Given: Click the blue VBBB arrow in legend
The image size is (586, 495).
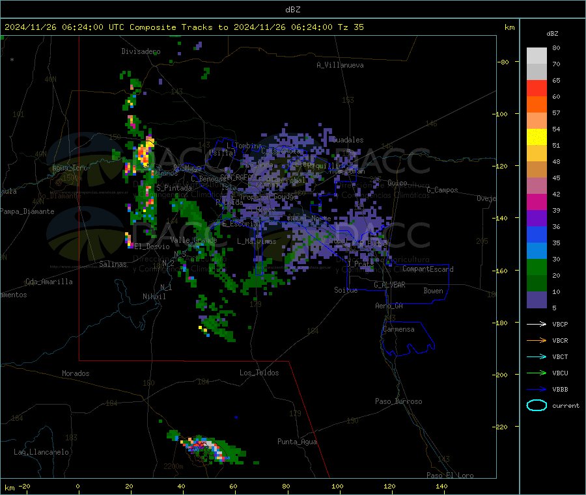Looking at the screenshot, I should coord(537,389).
